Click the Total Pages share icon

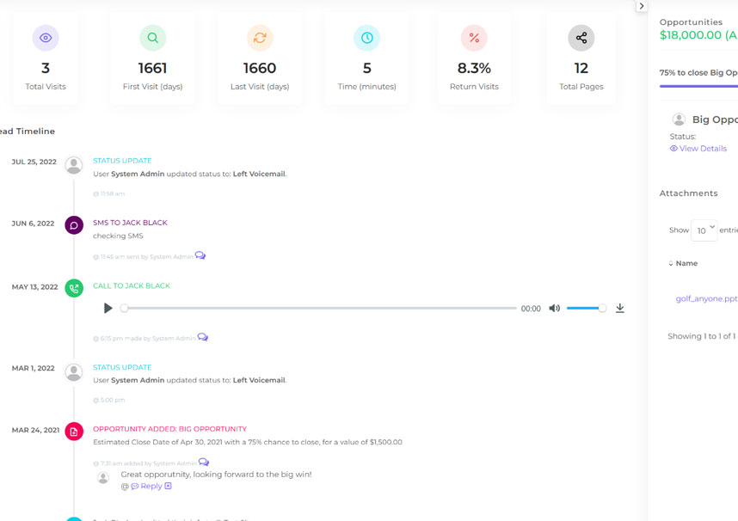(x=581, y=38)
